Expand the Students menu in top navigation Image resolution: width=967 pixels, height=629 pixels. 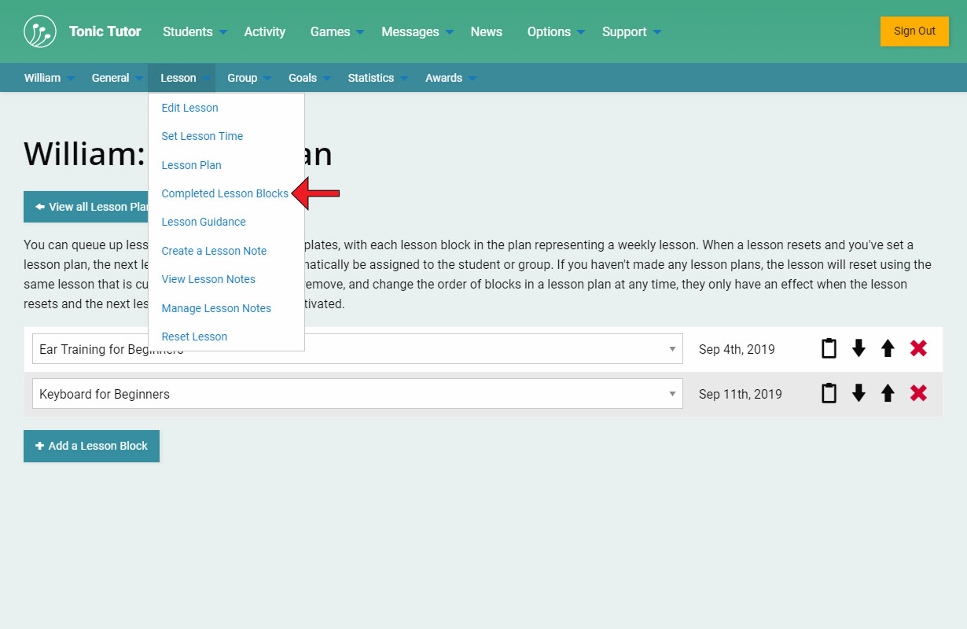[x=194, y=31]
